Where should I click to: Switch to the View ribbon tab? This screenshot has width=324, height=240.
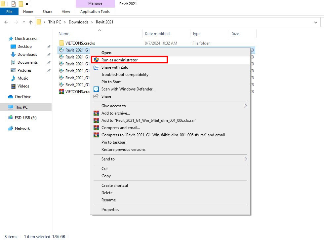(x=66, y=11)
